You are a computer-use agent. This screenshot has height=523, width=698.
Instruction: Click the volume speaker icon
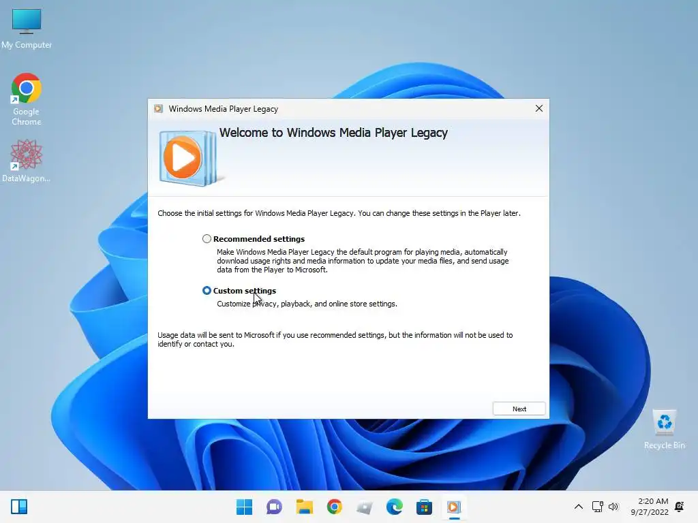click(613, 507)
